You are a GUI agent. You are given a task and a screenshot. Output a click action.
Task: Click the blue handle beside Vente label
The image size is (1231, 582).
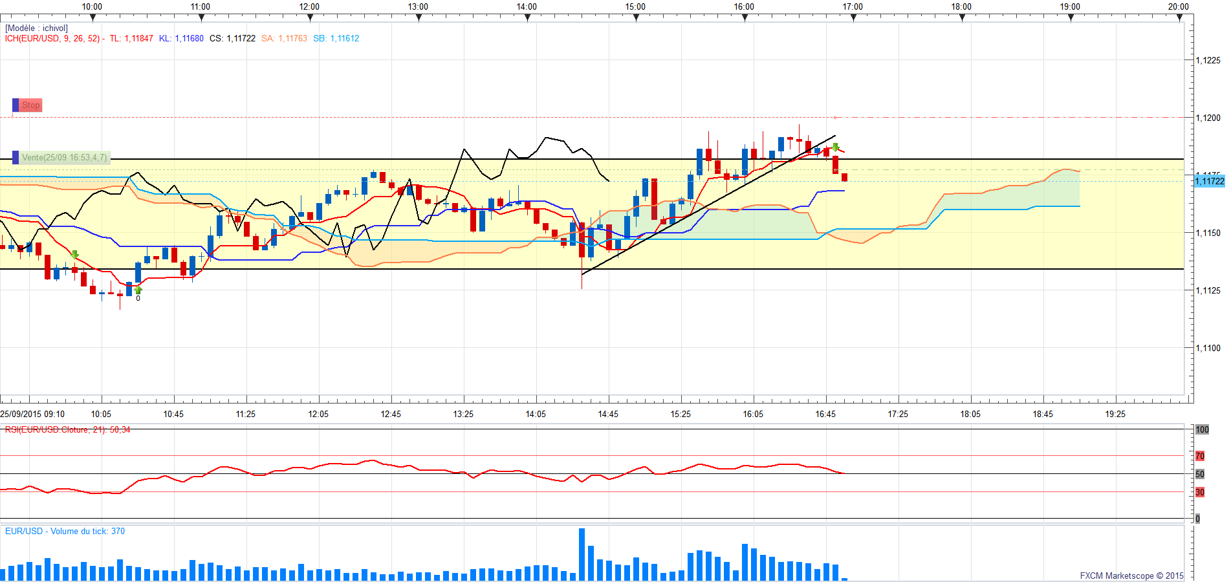click(16, 158)
